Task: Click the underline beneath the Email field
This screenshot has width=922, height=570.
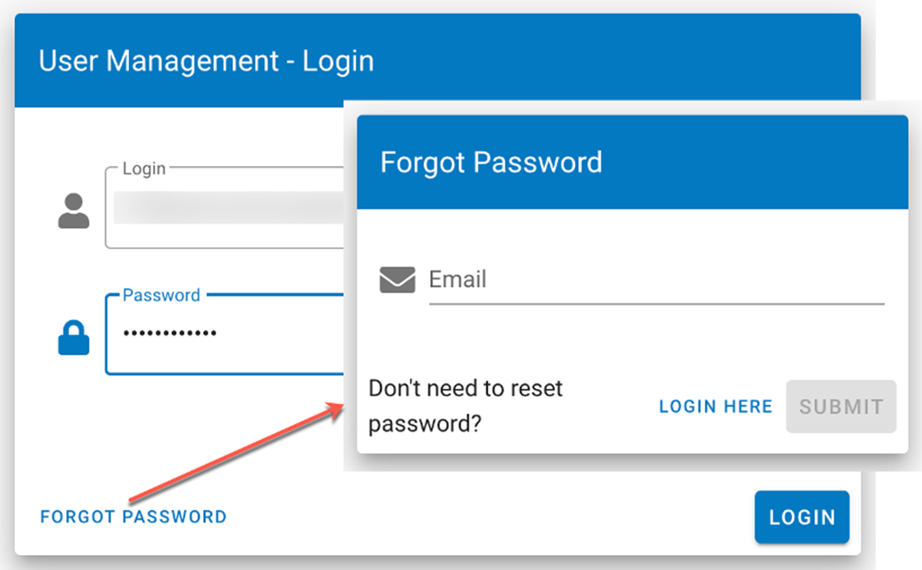Action: [x=655, y=303]
